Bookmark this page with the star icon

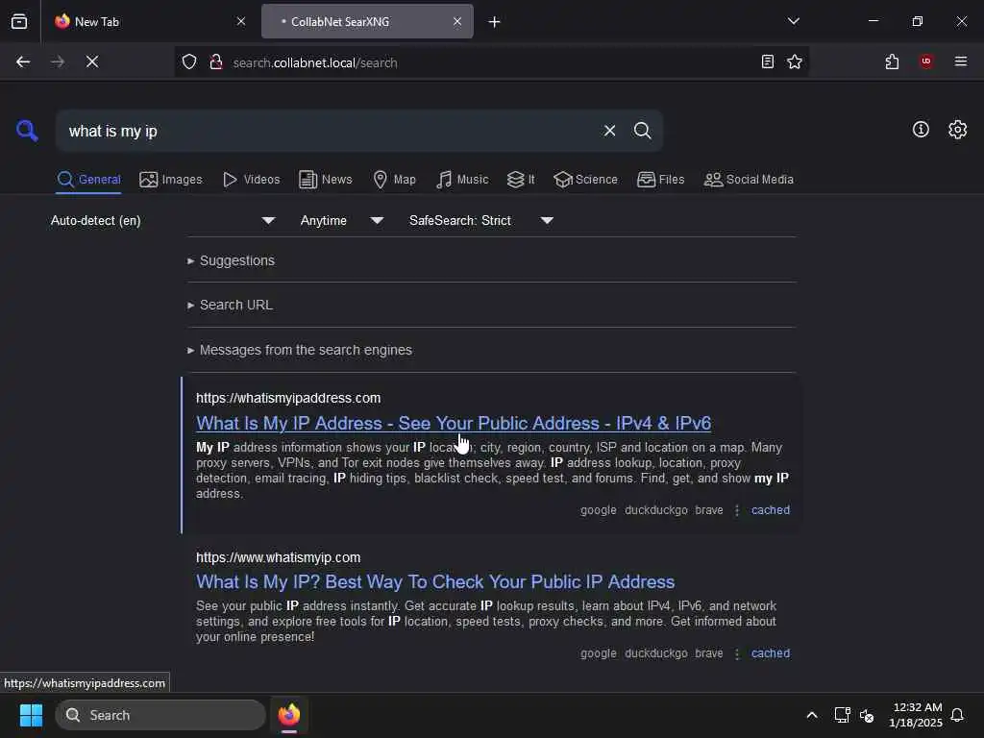tap(795, 61)
